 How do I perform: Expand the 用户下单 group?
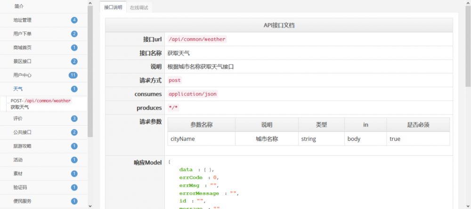pyautogui.click(x=43, y=34)
